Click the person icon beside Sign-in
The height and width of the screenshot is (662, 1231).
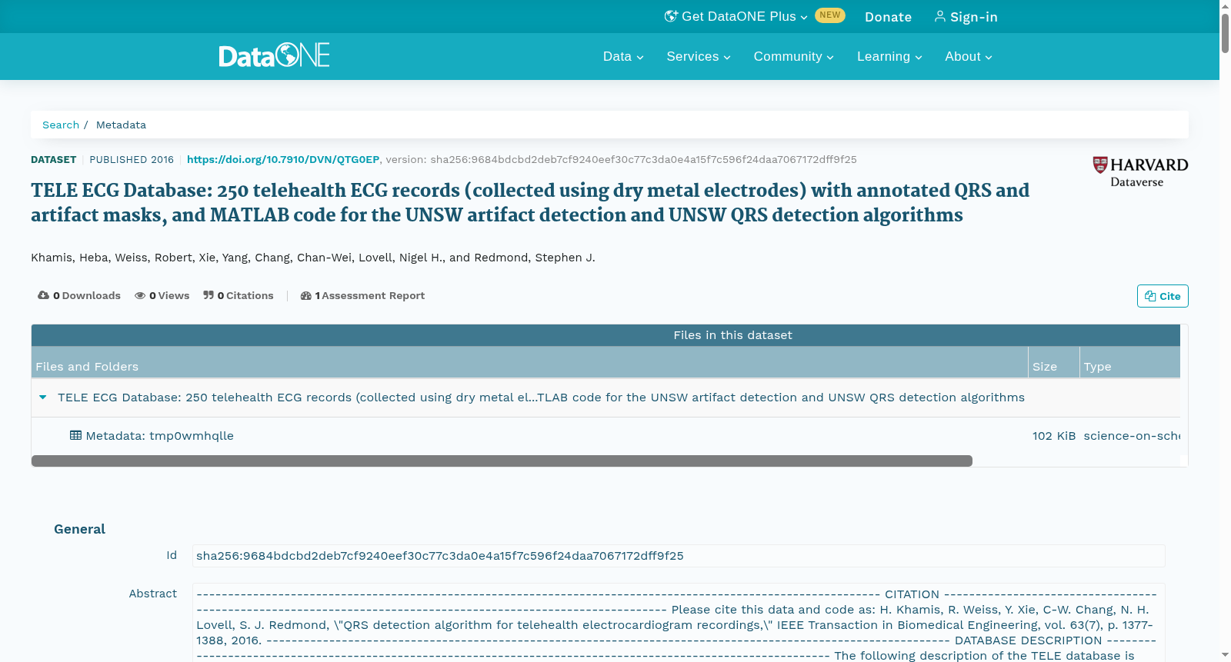[940, 16]
